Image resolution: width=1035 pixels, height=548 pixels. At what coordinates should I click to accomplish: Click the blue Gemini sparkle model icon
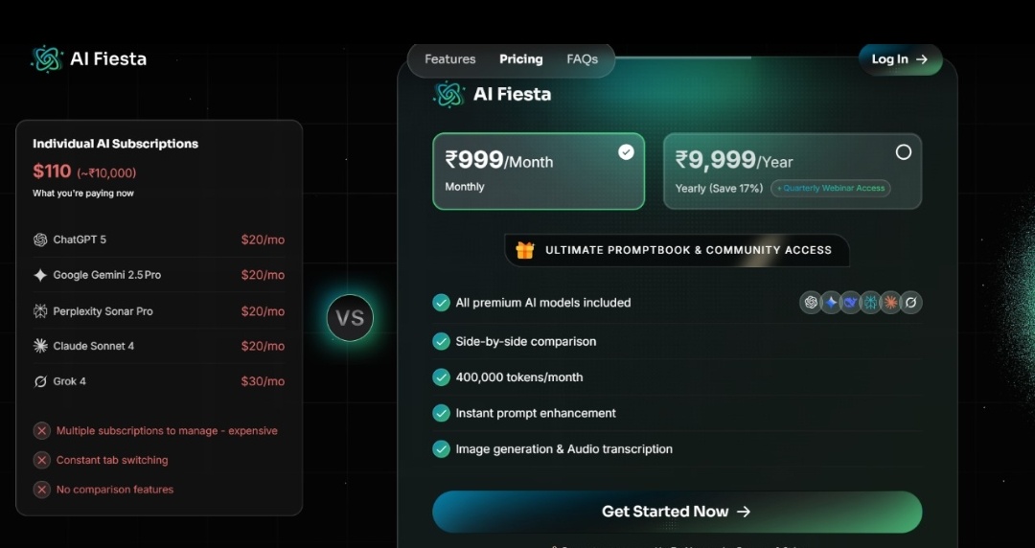click(x=832, y=303)
